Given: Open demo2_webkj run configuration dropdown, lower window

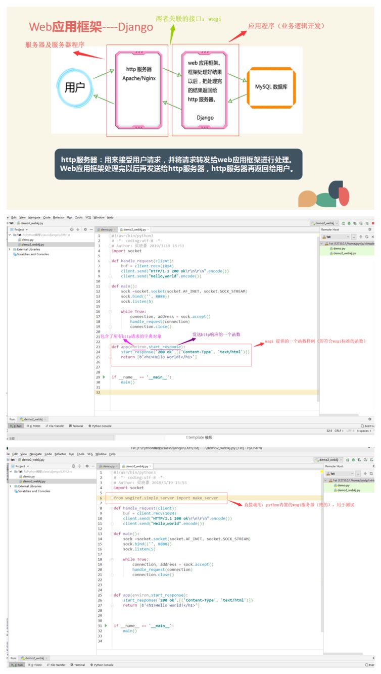Looking at the screenshot, I should click(328, 459).
